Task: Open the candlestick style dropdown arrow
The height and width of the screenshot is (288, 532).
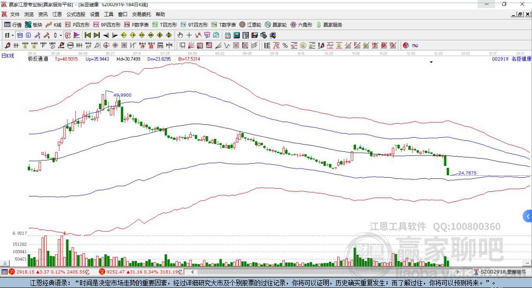Action: (x=60, y=35)
